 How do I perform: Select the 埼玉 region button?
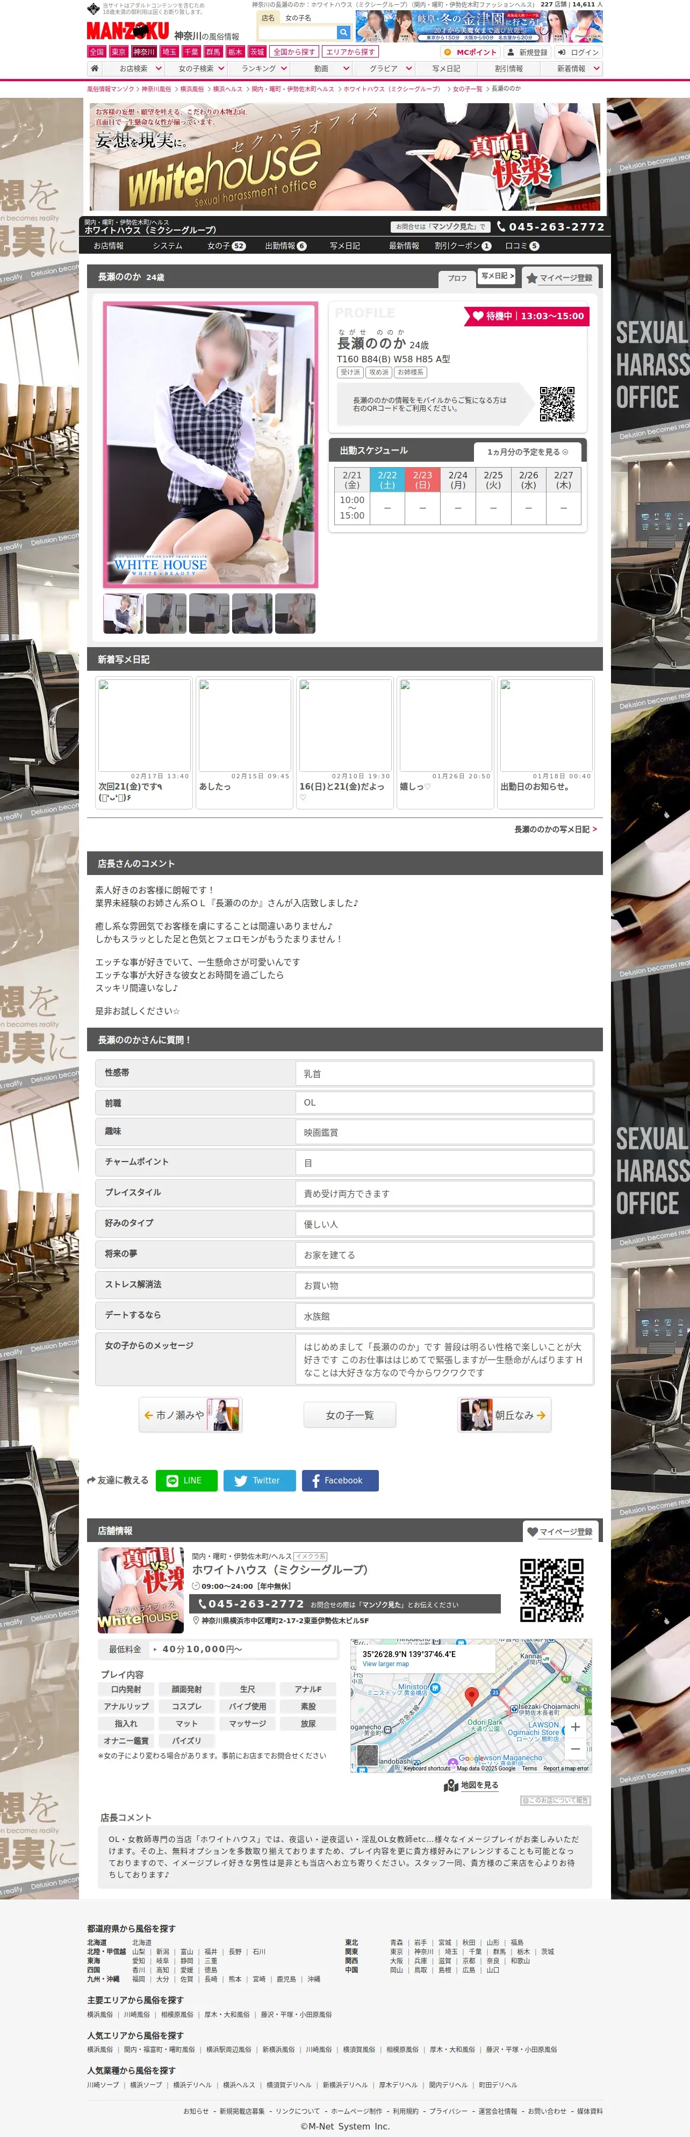point(169,52)
